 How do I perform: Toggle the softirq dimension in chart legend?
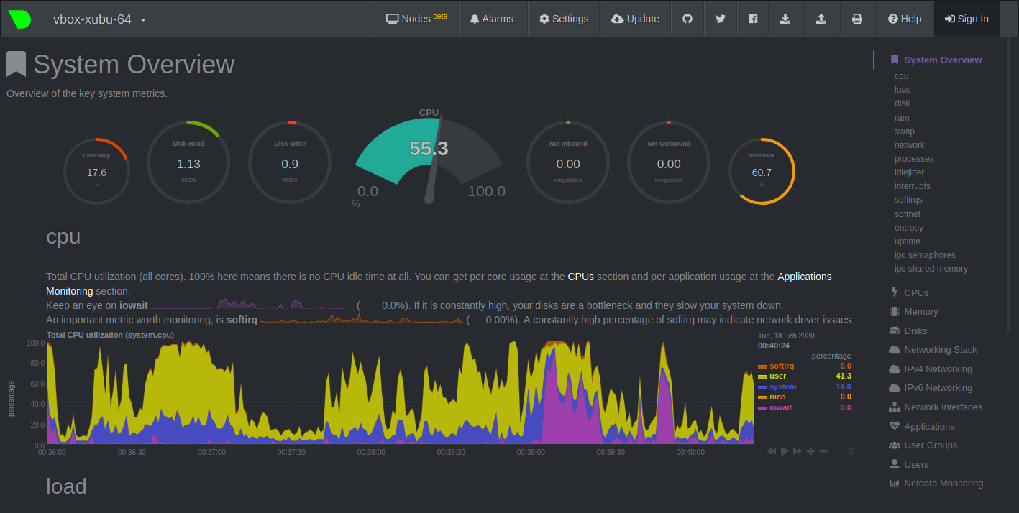pyautogui.click(x=782, y=366)
